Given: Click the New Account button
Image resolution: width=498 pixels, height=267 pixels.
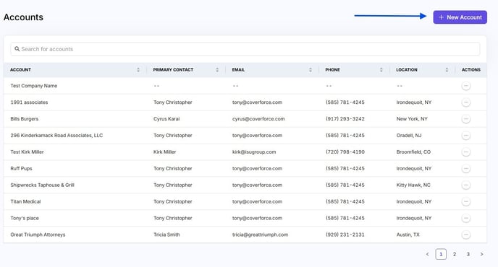Looking at the screenshot, I should [460, 17].
